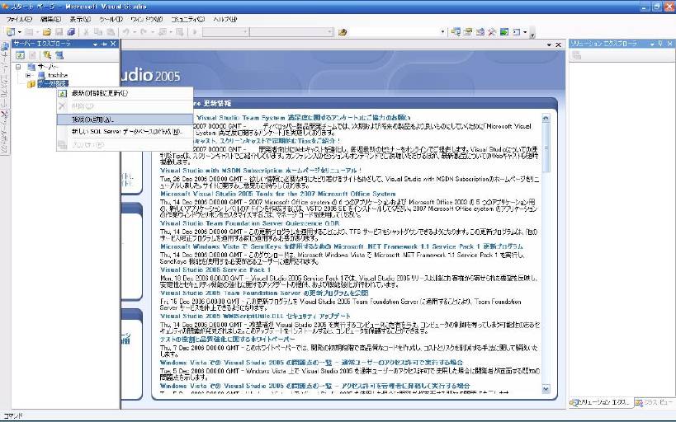Image resolution: width=676 pixels, height=422 pixels.
Task: Click Refresh icon in Server Explorer toolbar
Action: [x=20, y=55]
